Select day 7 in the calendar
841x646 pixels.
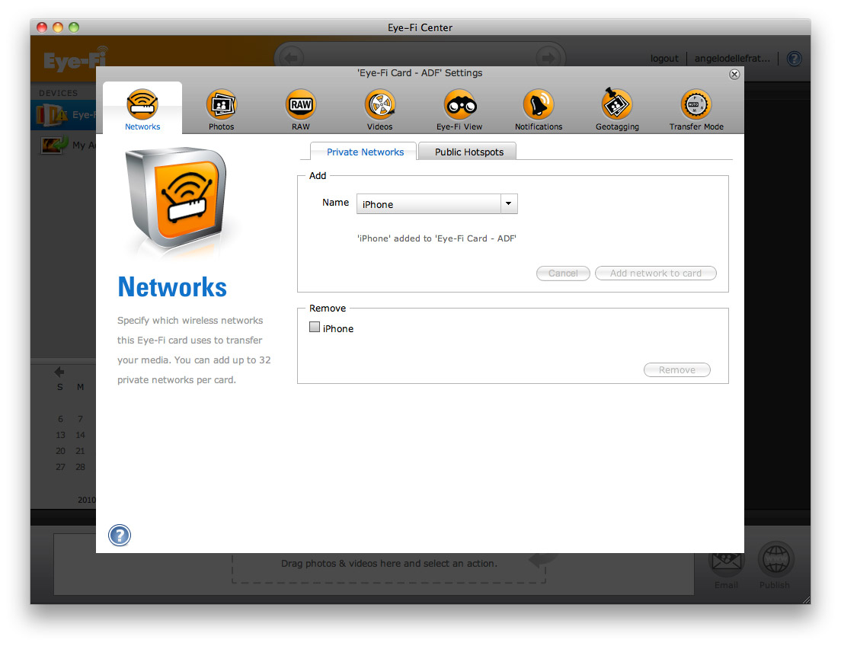click(81, 419)
